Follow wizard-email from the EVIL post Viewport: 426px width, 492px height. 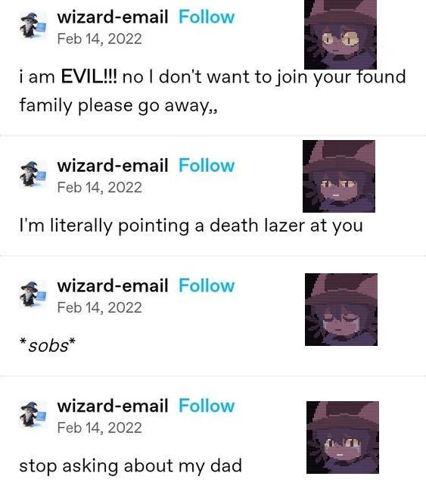click(x=207, y=17)
